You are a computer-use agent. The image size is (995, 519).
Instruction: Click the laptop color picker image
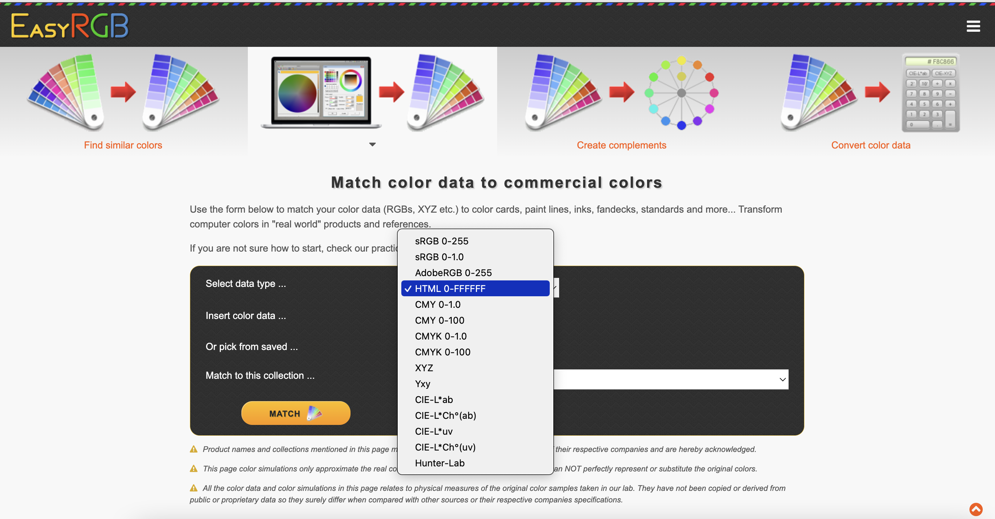[x=321, y=92]
